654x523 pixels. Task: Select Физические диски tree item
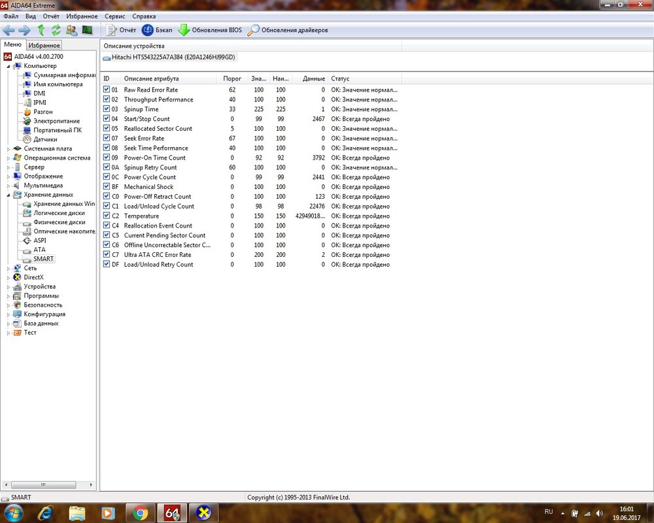pos(60,222)
